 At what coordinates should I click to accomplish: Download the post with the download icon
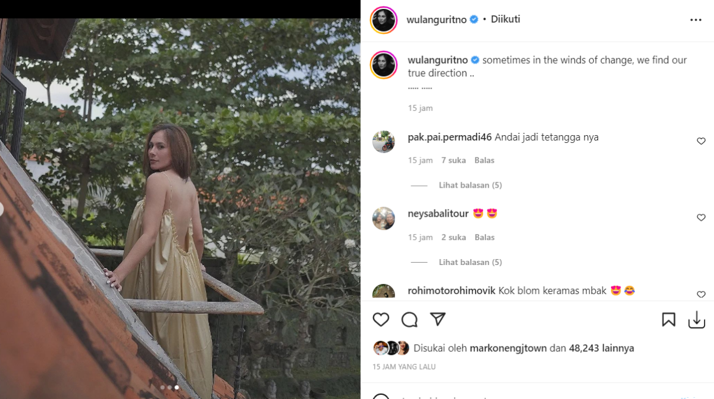point(697,320)
